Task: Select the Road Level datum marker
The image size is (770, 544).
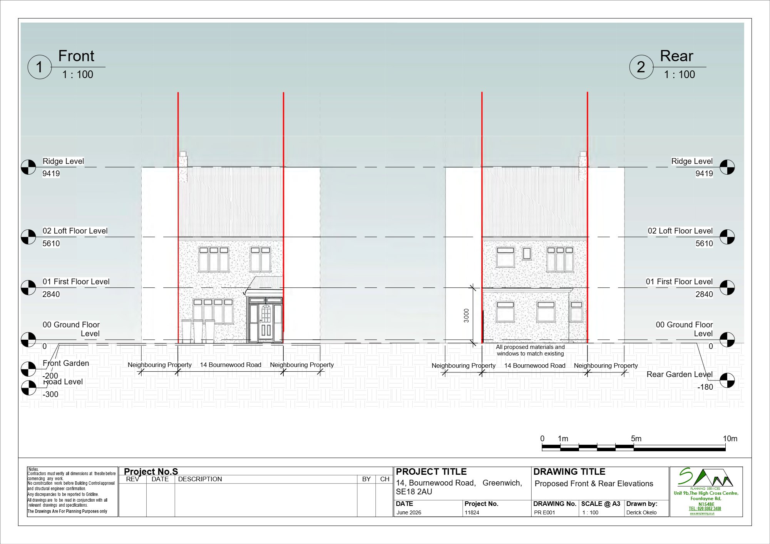Action: pyautogui.click(x=28, y=388)
